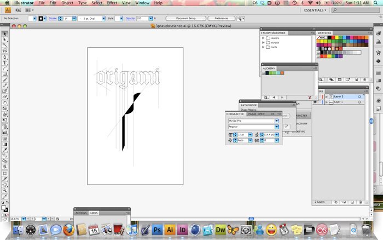Viewport: 383px width, 240px height.
Task: Select the Eraser tool
Action: click(x=4, y=96)
